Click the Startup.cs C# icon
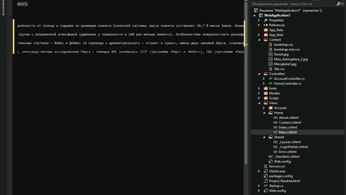The width and height of the screenshot is (346, 195). 265,186
